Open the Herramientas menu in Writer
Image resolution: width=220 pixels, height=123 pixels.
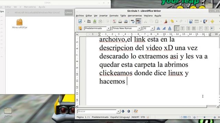pyautogui.click(x=135, y=16)
